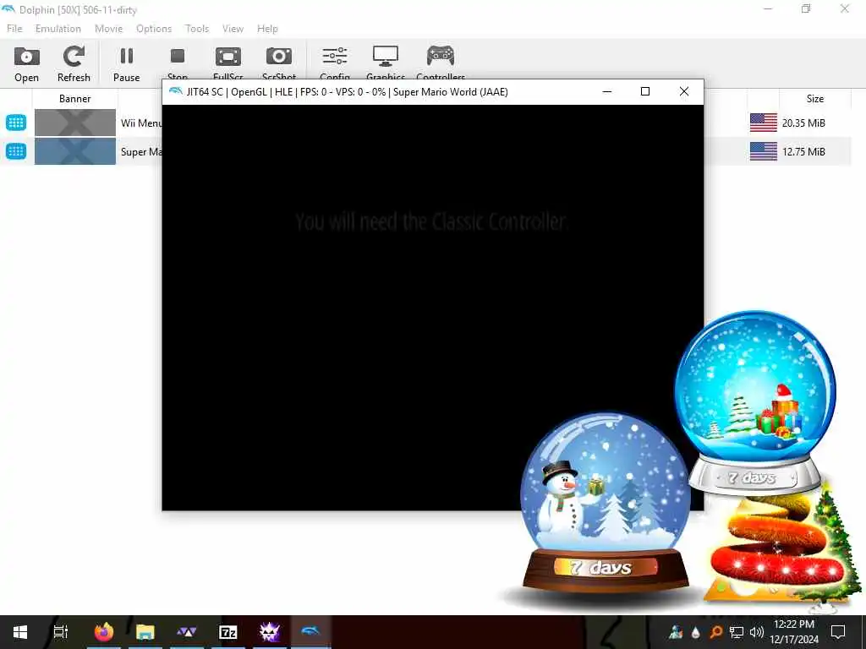Screen dimensions: 866x649
Task: Open the Graphics settings
Action: (386, 64)
